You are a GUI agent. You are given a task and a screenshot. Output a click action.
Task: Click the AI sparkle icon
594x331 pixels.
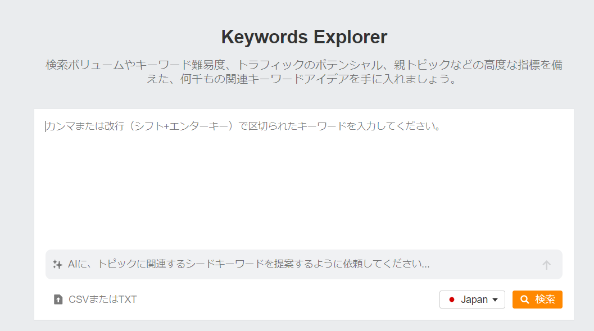coord(57,264)
